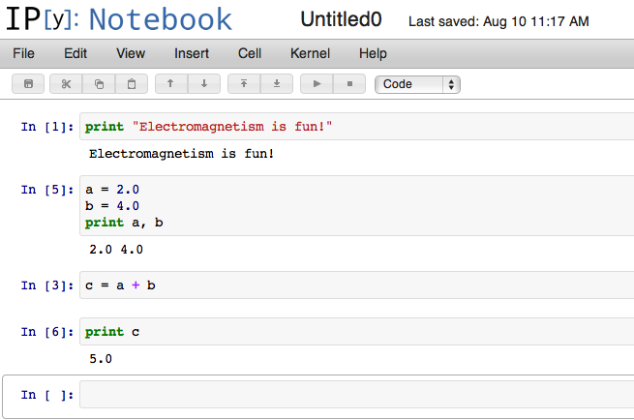This screenshot has height=420, width=634.
Task: Insert cell above using toolbar icon
Action: (x=244, y=83)
